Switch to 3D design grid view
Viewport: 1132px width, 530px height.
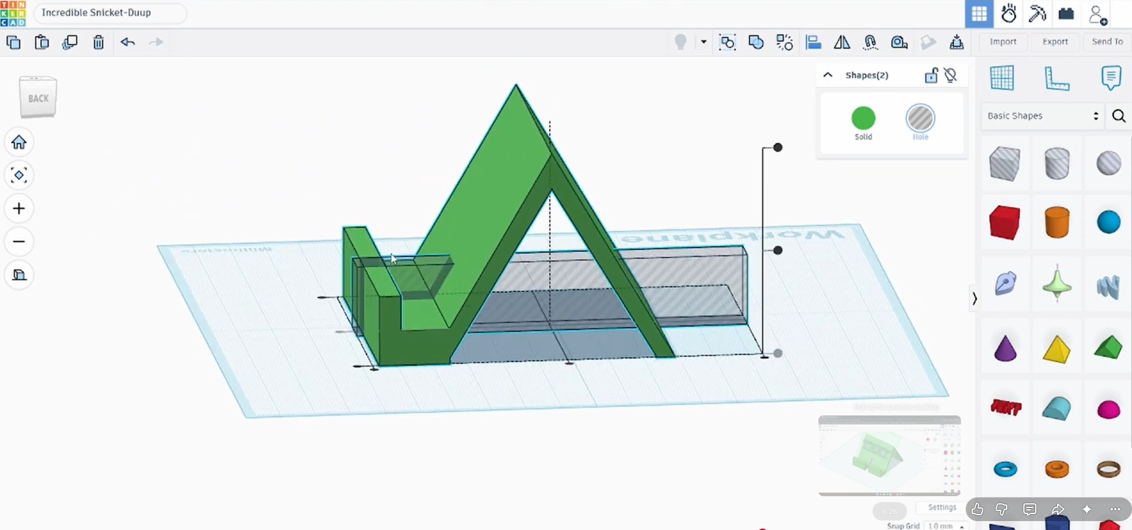pos(979,14)
